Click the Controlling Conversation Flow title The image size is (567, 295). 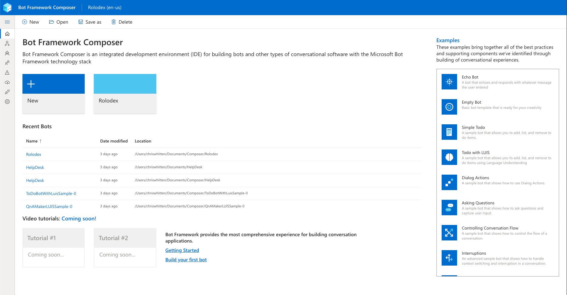(490, 228)
